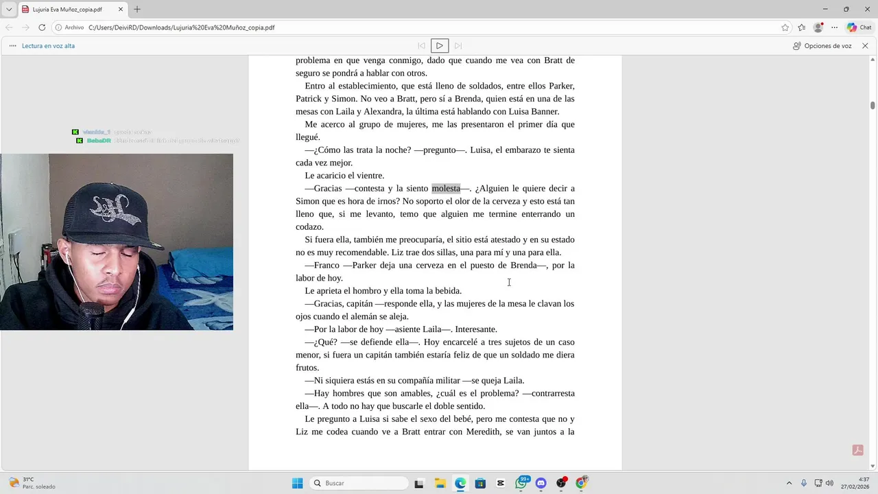Screen dimensions: 878x494
Task: Open WhatsApp from the taskbar
Action: (x=521, y=483)
